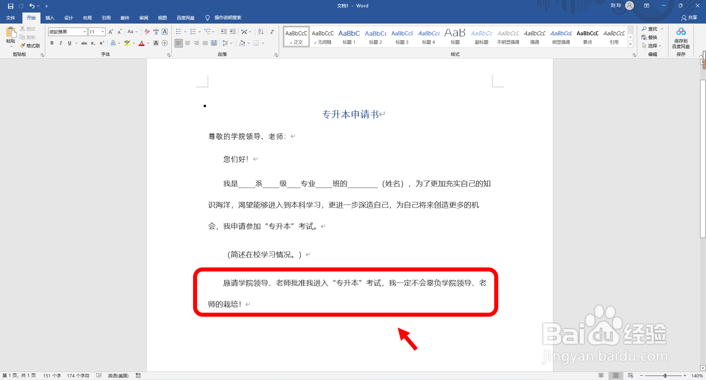Open bullet list dropdown arrow
This screenshot has width=706, height=380.
click(185, 32)
